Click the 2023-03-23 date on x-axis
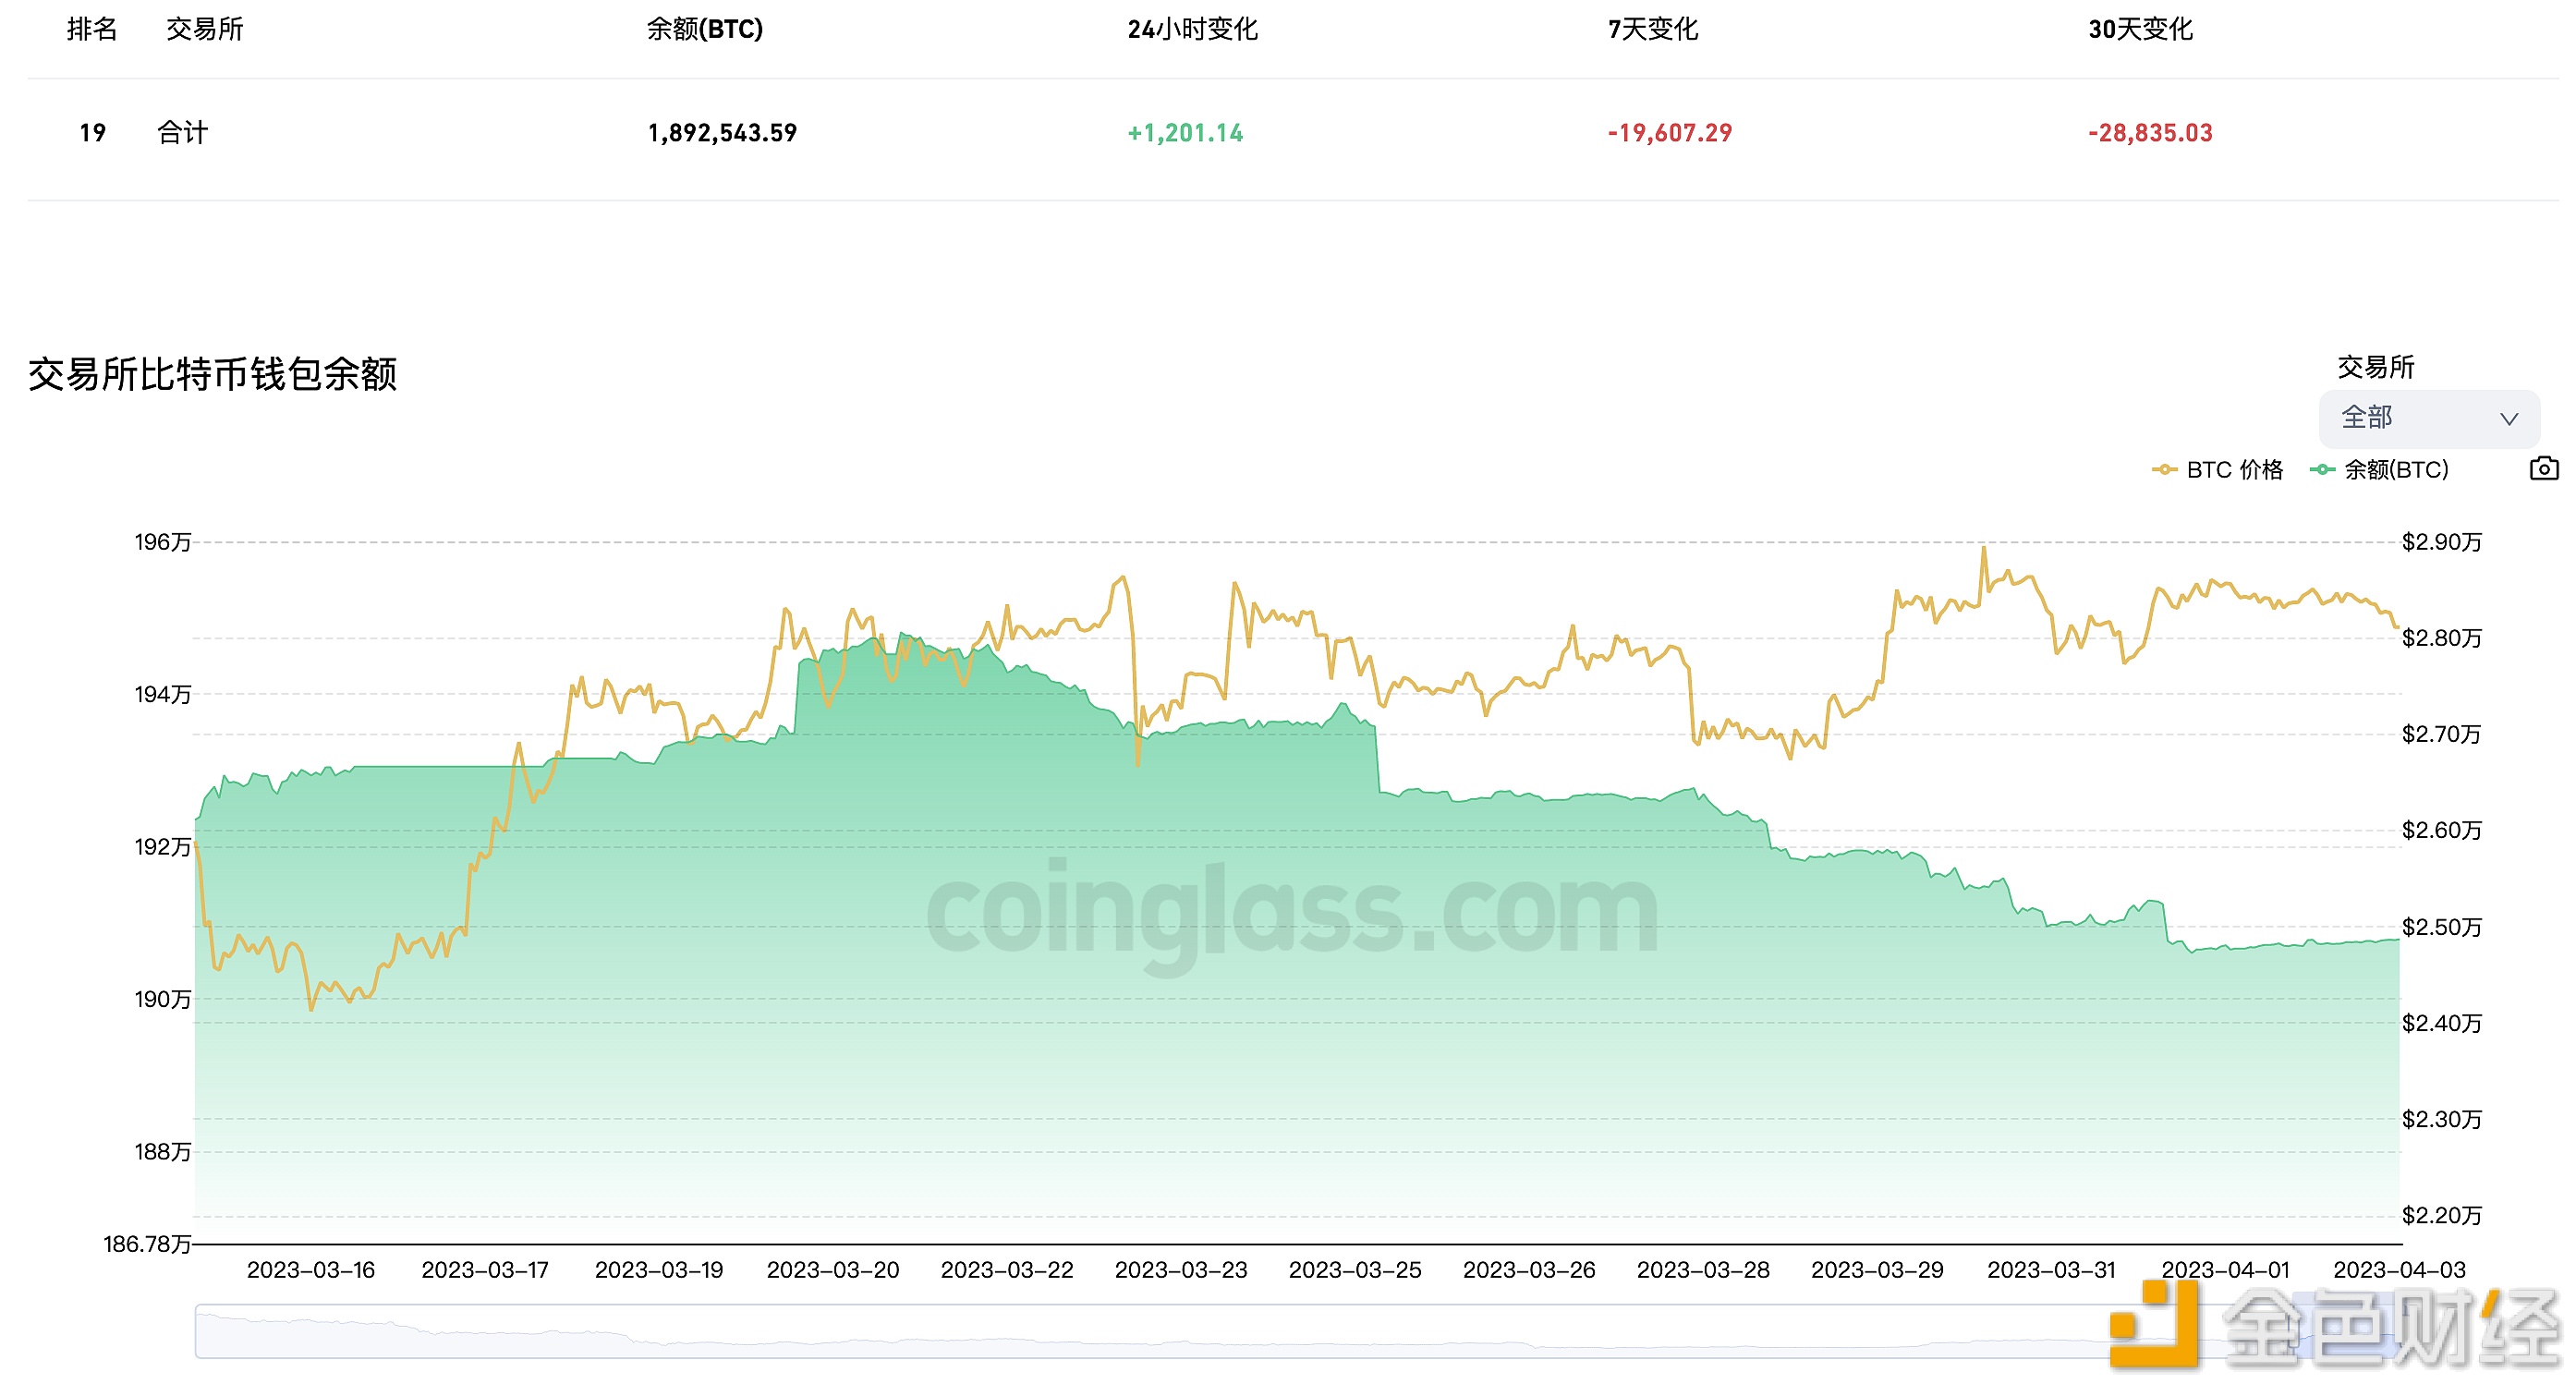Image resolution: width=2576 pixels, height=1384 pixels. (1181, 1270)
